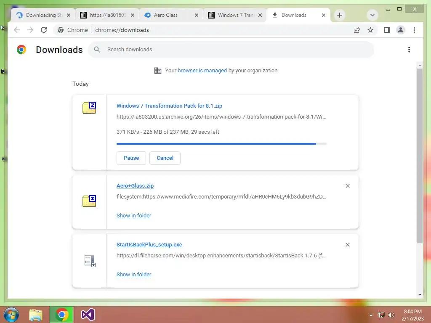This screenshot has height=323, width=431.
Task: Close the https://ia80160 tab
Action: 132,15
